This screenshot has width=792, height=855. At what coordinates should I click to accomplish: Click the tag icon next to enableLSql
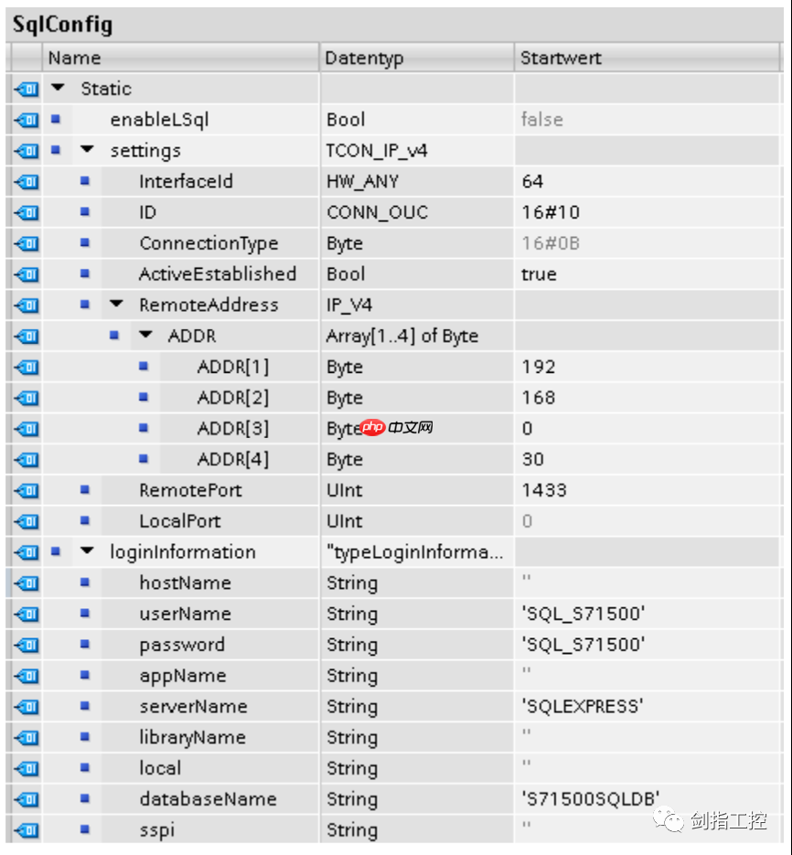pos(26,119)
